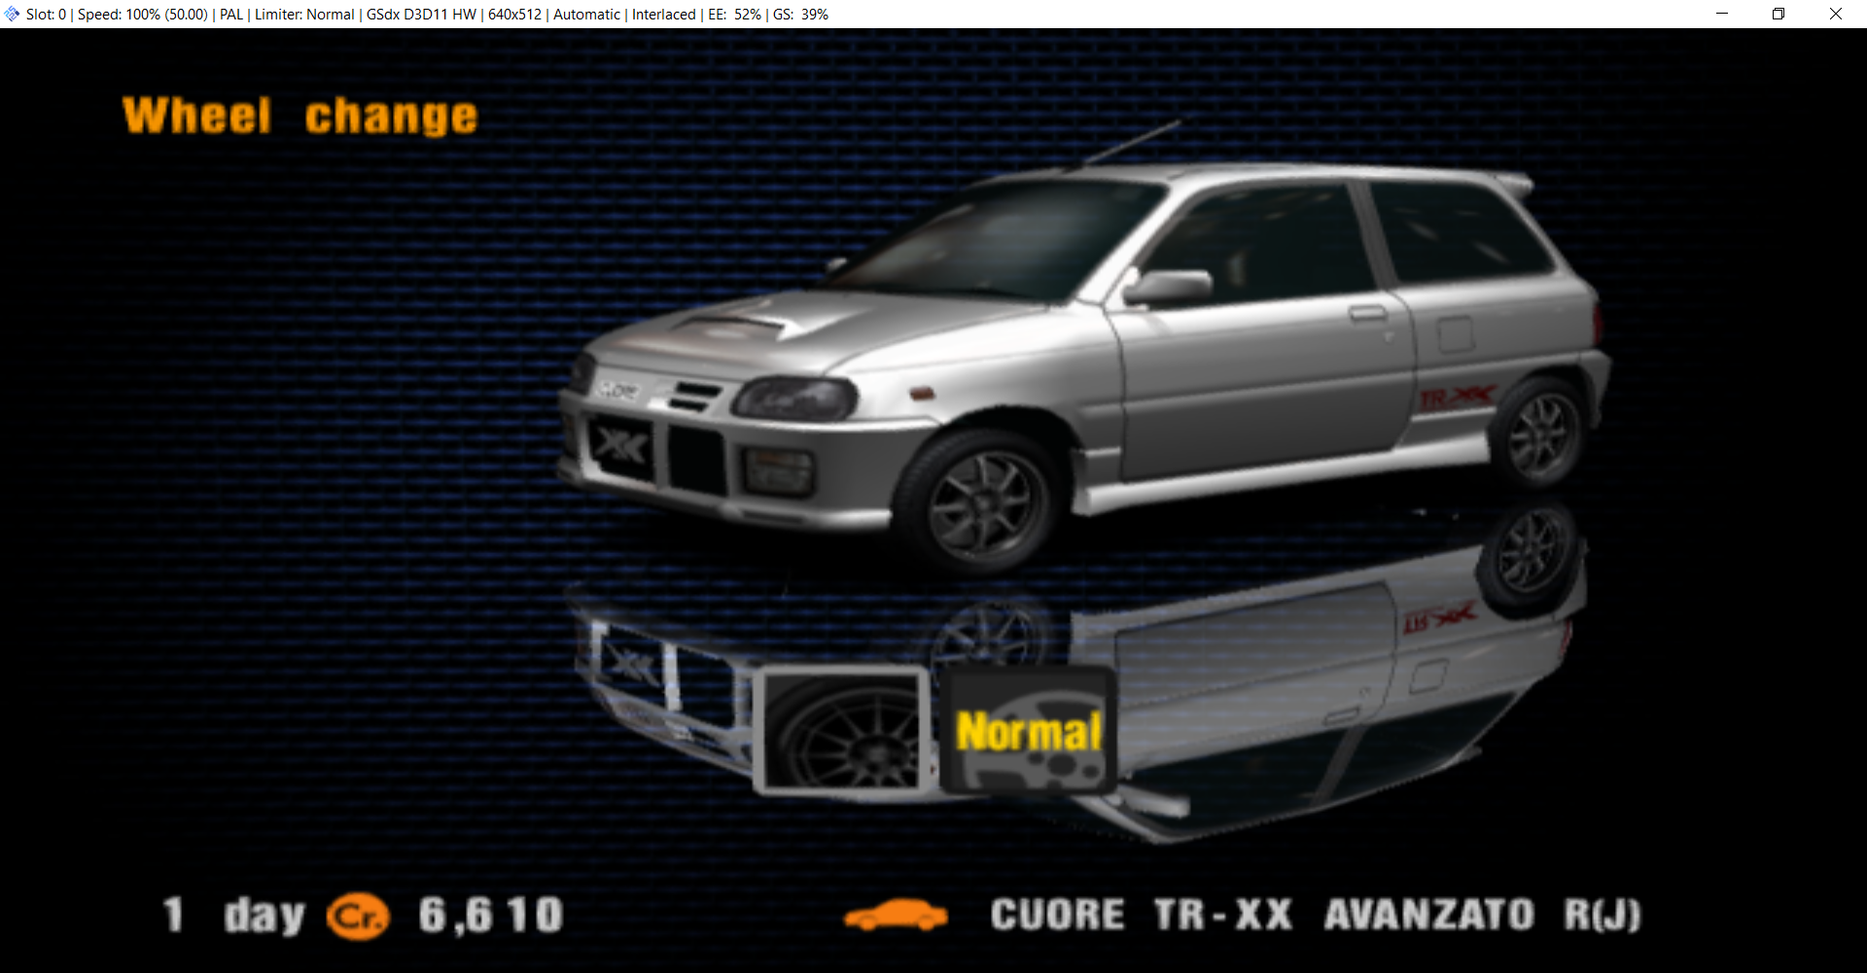Choose the Normal wheel option
The height and width of the screenshot is (973, 1867).
(x=1028, y=731)
